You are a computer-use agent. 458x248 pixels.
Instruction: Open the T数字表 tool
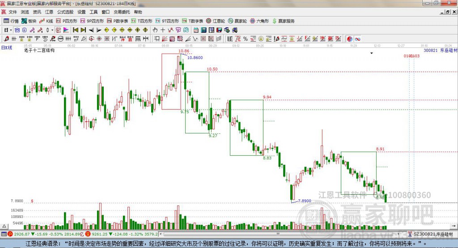pos(192,21)
